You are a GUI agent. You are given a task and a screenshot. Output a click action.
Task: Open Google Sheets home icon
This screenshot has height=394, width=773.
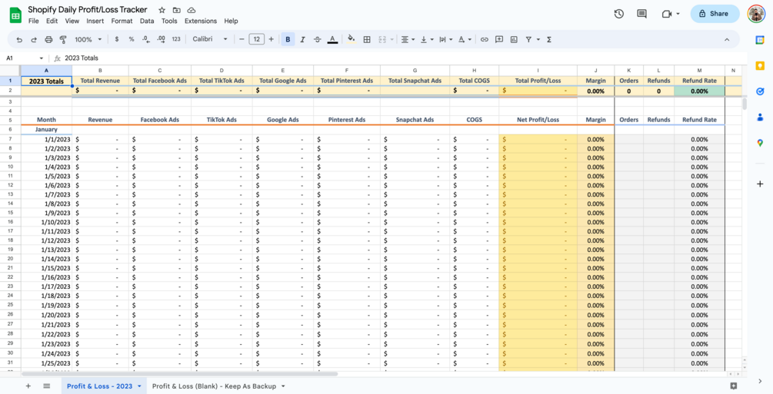click(x=15, y=15)
